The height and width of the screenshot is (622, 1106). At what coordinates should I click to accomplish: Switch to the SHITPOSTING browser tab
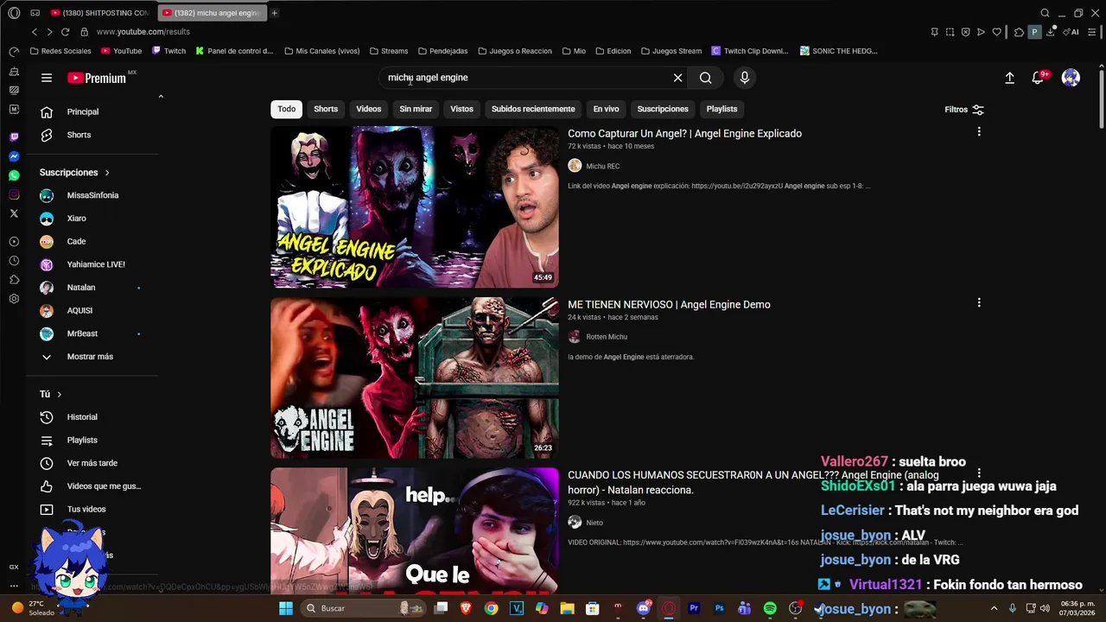coord(99,13)
